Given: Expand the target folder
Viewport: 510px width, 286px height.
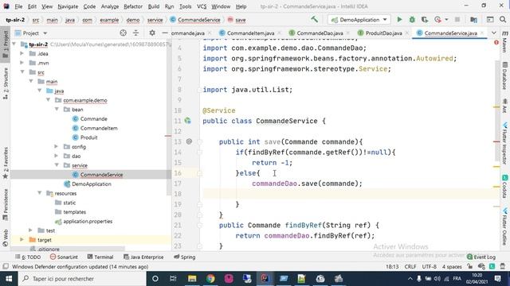Looking at the screenshot, I should point(22,240).
